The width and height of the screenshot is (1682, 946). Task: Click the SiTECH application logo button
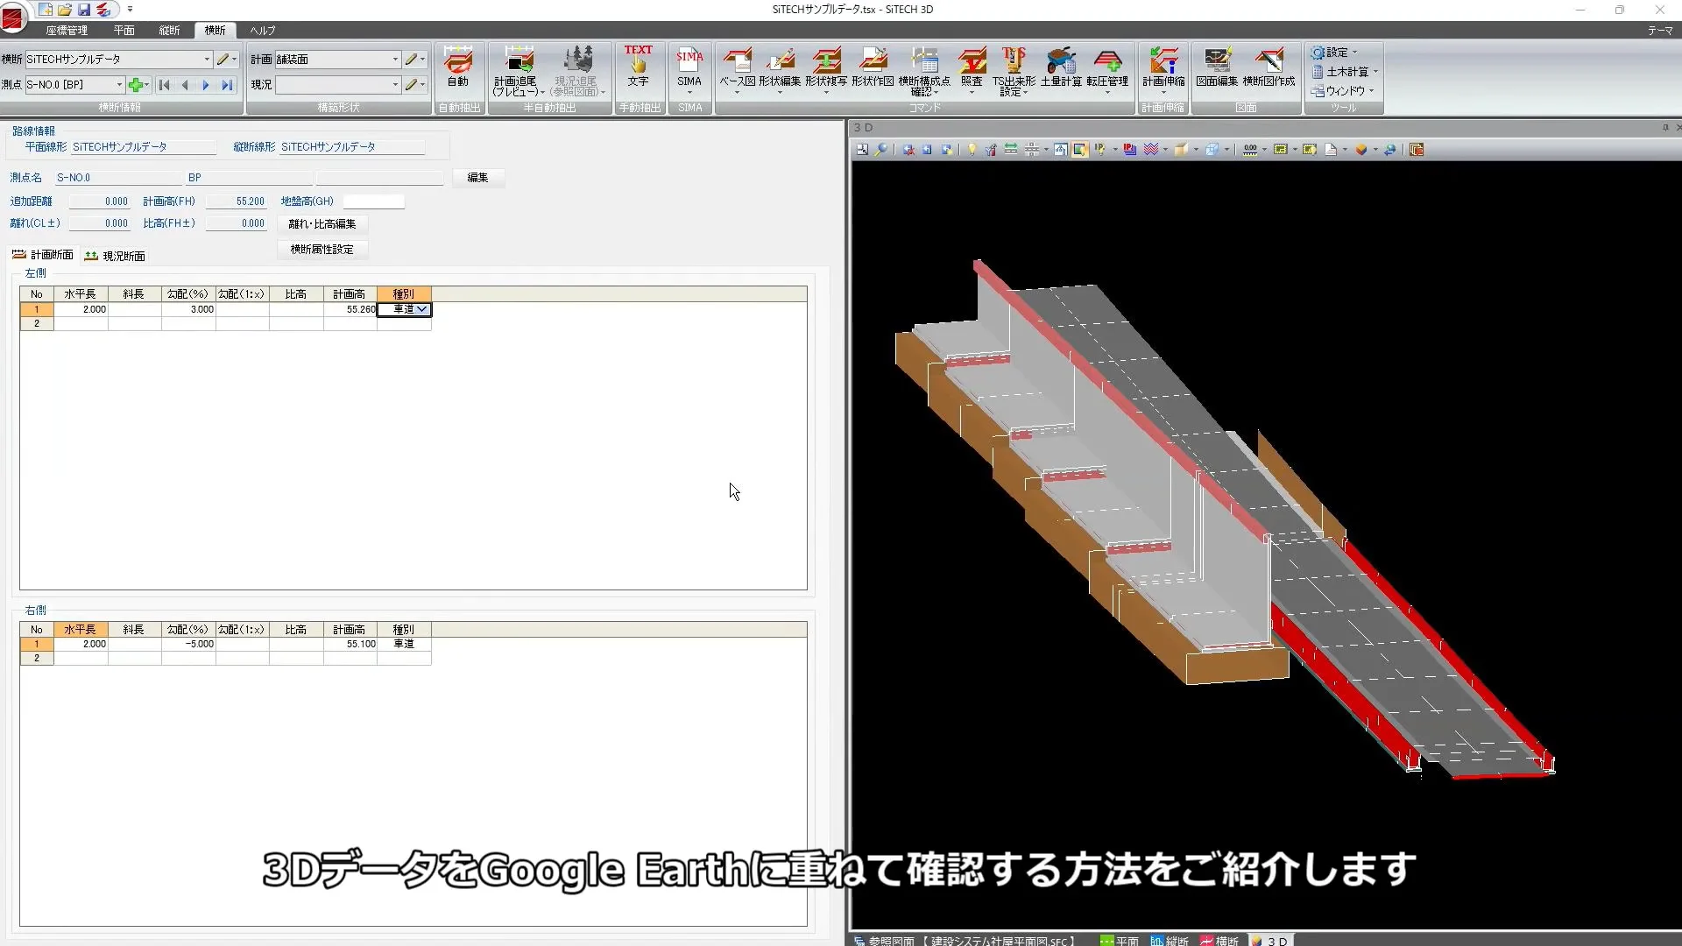(x=13, y=17)
